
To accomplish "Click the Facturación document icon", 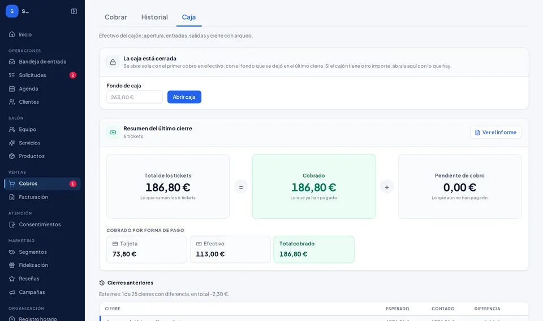I will click(12, 197).
